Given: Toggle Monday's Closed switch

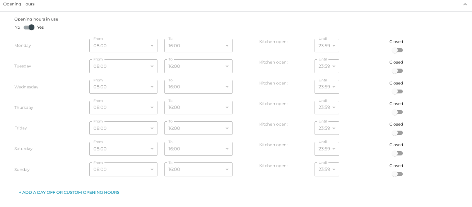Looking at the screenshot, I should coord(397,50).
